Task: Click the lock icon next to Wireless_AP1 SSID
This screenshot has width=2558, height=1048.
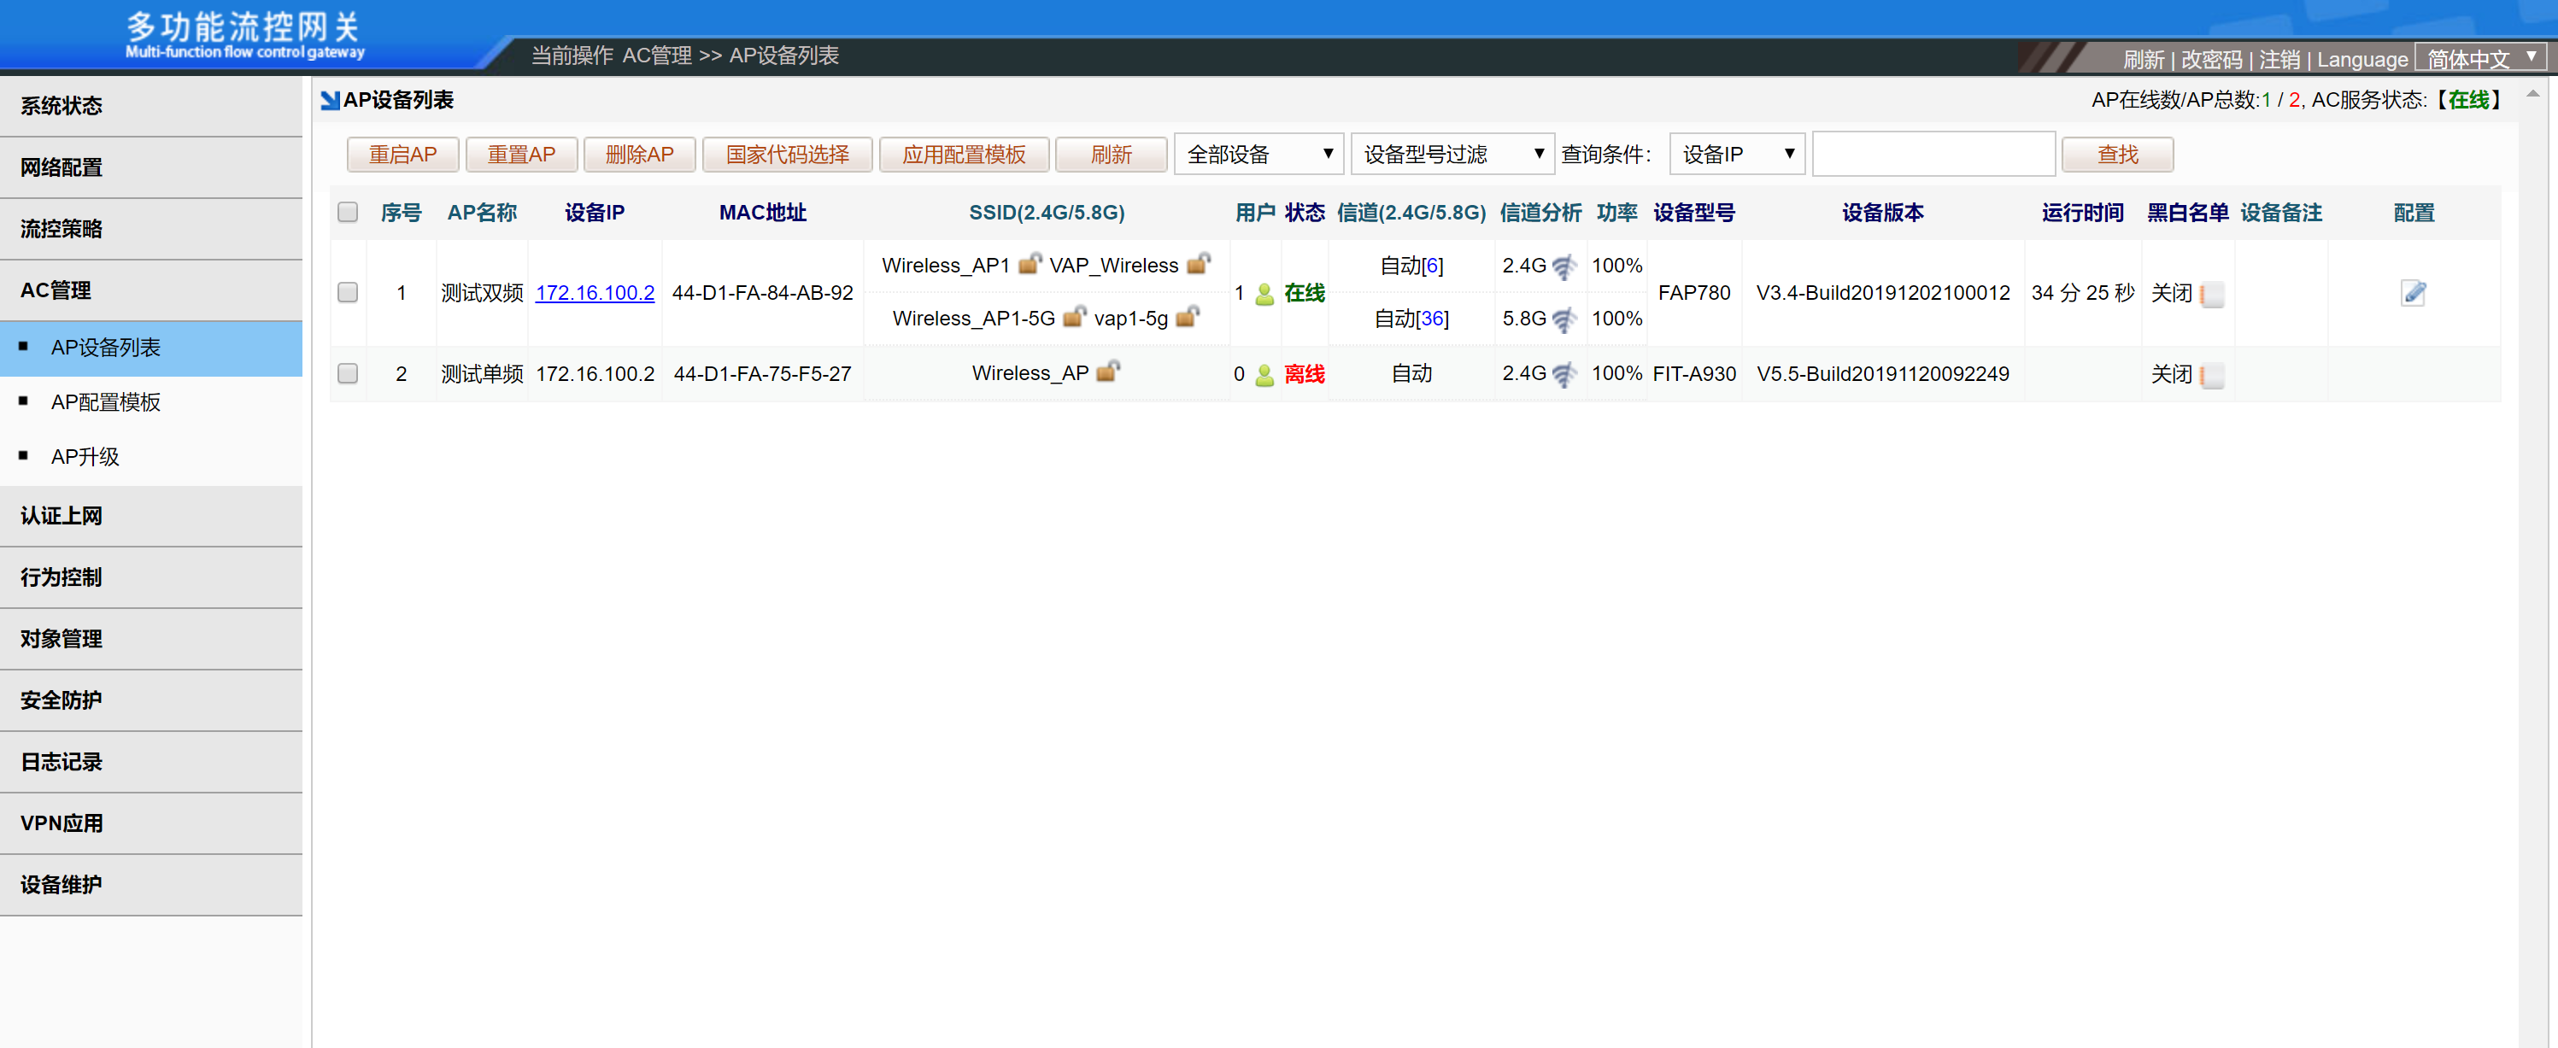Action: pos(1030,264)
